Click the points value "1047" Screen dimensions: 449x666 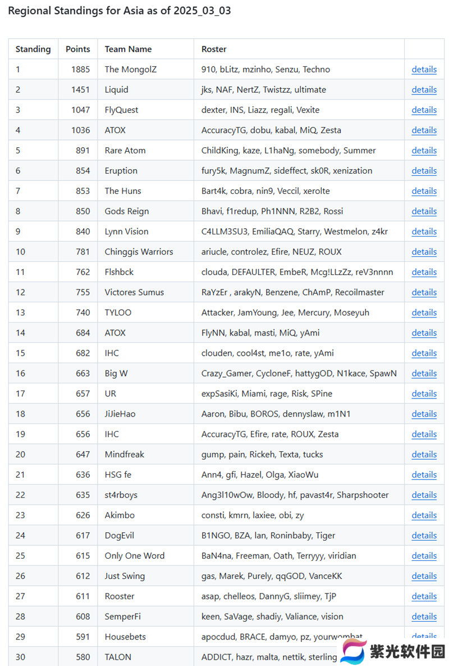point(81,110)
